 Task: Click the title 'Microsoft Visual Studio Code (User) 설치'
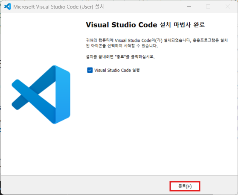(59, 7)
